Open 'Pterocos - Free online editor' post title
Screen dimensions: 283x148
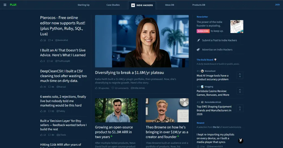coord(63,26)
